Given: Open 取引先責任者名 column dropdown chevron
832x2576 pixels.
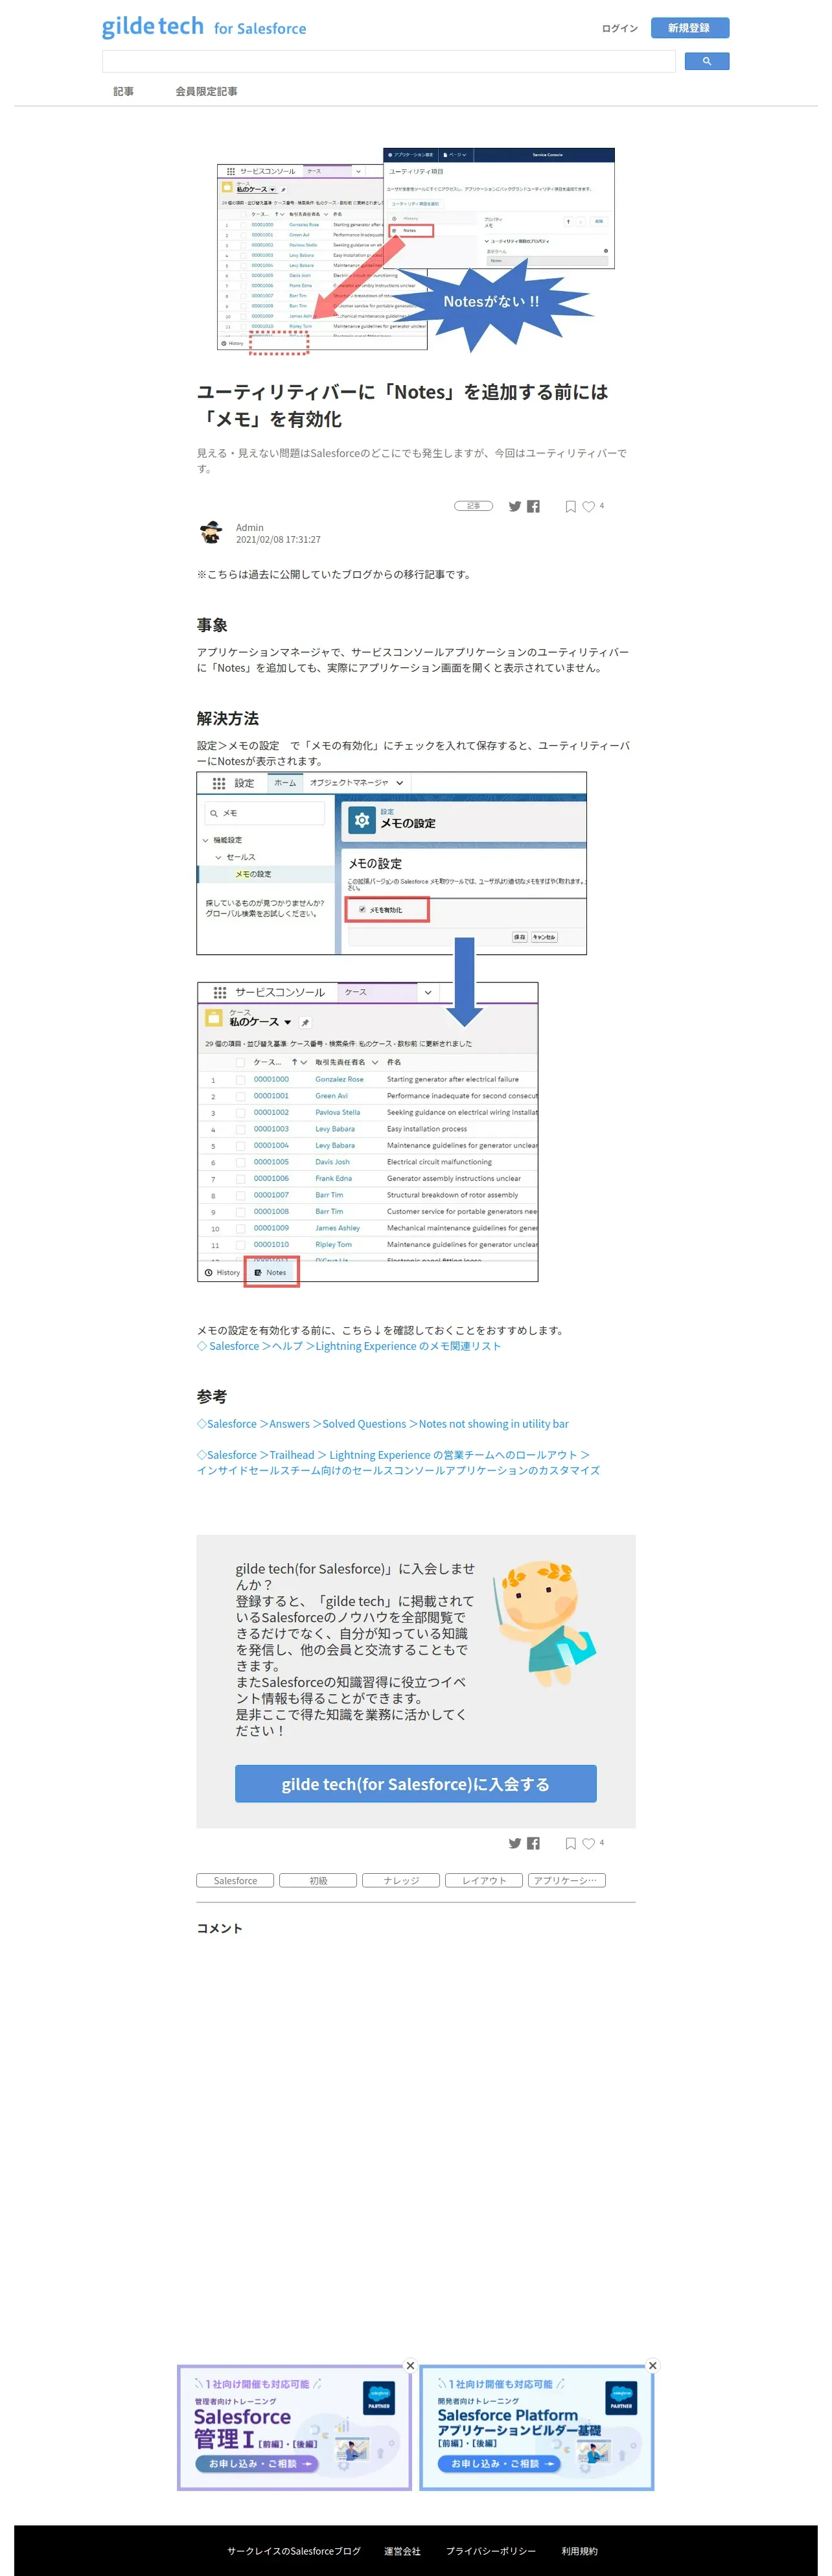Looking at the screenshot, I should [x=375, y=1062].
